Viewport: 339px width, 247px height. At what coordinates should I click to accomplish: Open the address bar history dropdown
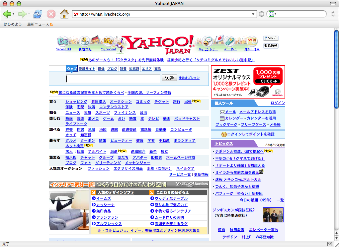click(x=253, y=14)
